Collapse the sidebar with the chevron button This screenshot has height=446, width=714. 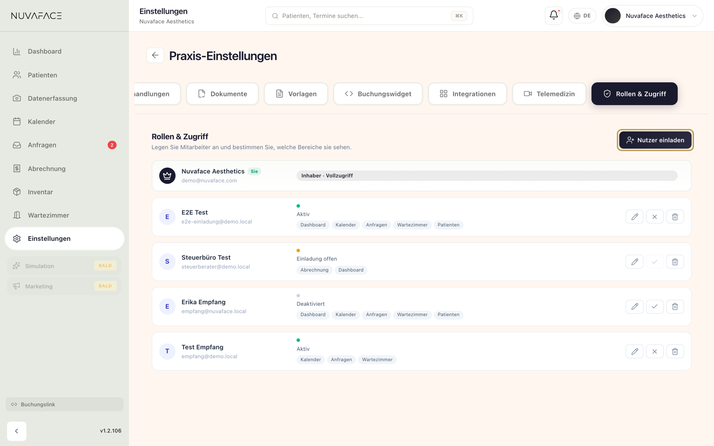click(17, 431)
